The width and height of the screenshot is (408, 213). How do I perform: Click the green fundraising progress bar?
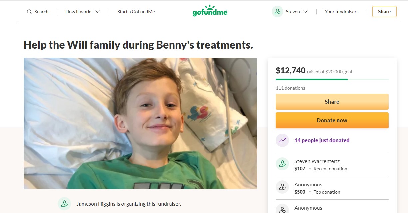332,79
